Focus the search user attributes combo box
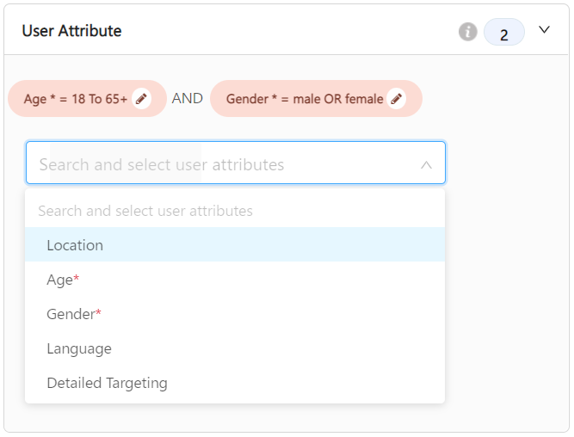 click(236, 163)
